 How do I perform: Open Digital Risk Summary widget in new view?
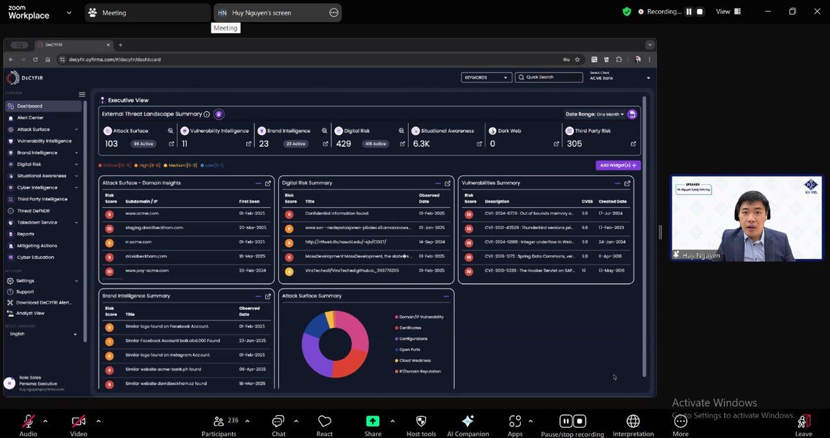448,183
